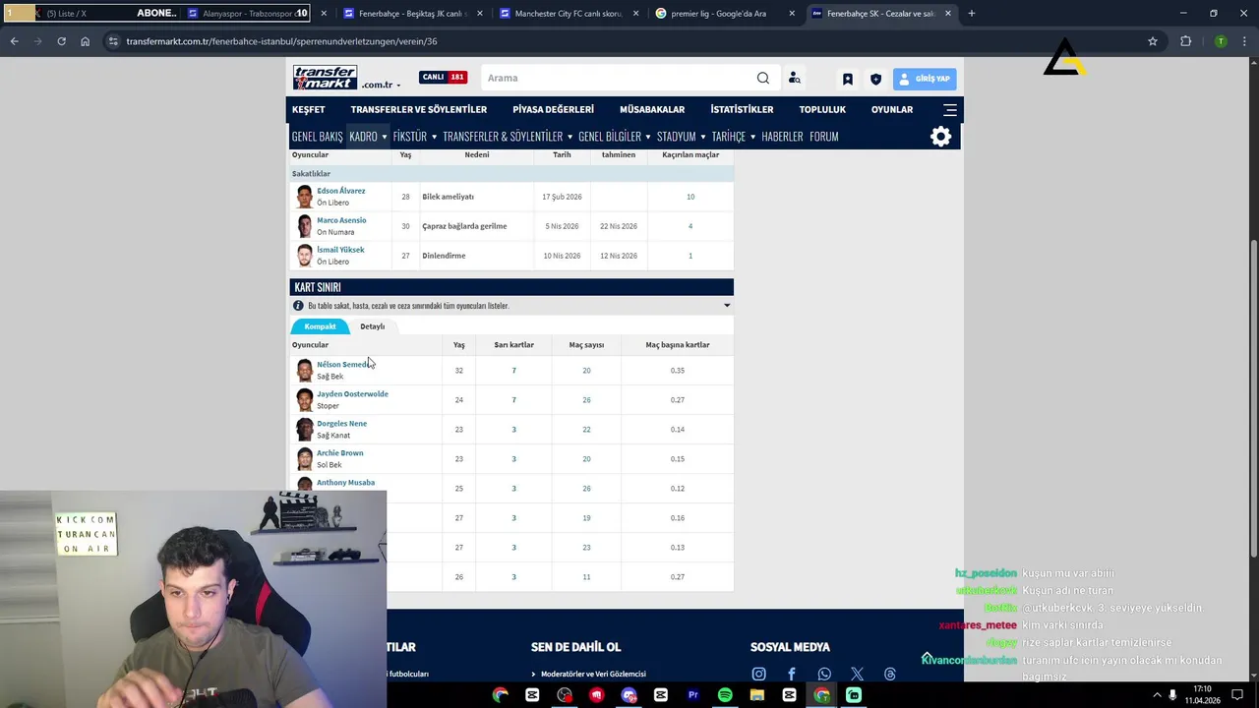The image size is (1259, 708).
Task: Open Moderatörler ve Veri Gözlemcisi link
Action: pyautogui.click(x=593, y=675)
